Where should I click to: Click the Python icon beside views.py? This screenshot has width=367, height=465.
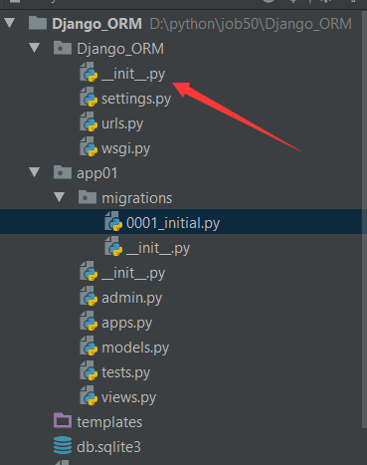tap(89, 396)
